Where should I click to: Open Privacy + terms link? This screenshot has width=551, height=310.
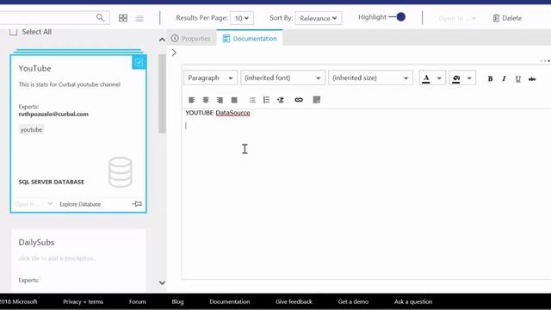(x=83, y=301)
